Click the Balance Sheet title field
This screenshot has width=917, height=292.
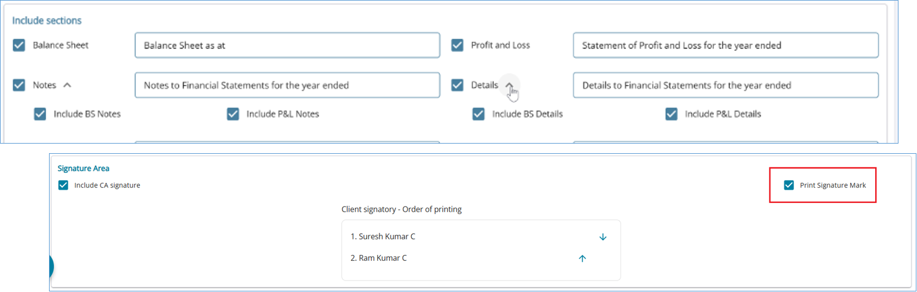tap(287, 45)
